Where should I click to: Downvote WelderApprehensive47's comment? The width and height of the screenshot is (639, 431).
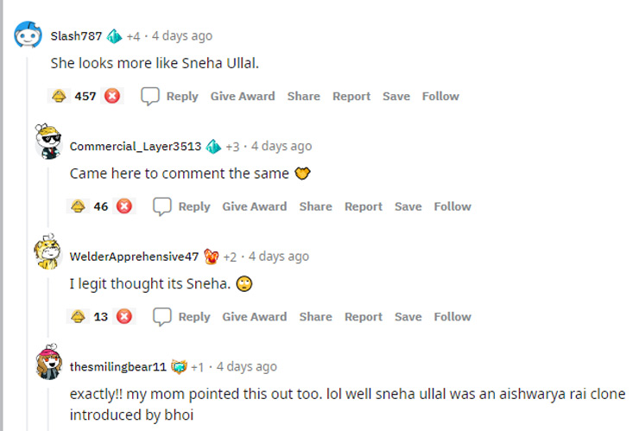(x=124, y=317)
